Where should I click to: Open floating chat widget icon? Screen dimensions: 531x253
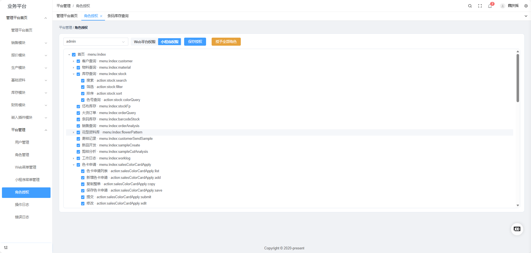click(517, 229)
